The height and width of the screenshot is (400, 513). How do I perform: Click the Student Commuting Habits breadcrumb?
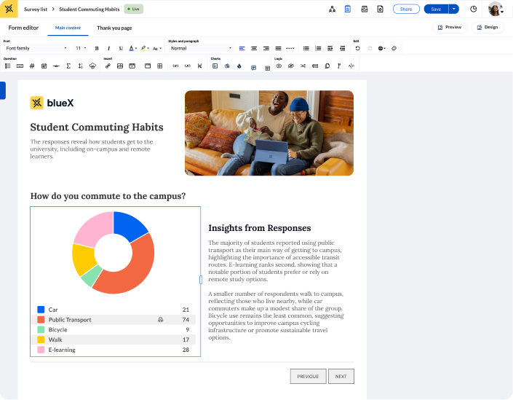tap(90, 9)
